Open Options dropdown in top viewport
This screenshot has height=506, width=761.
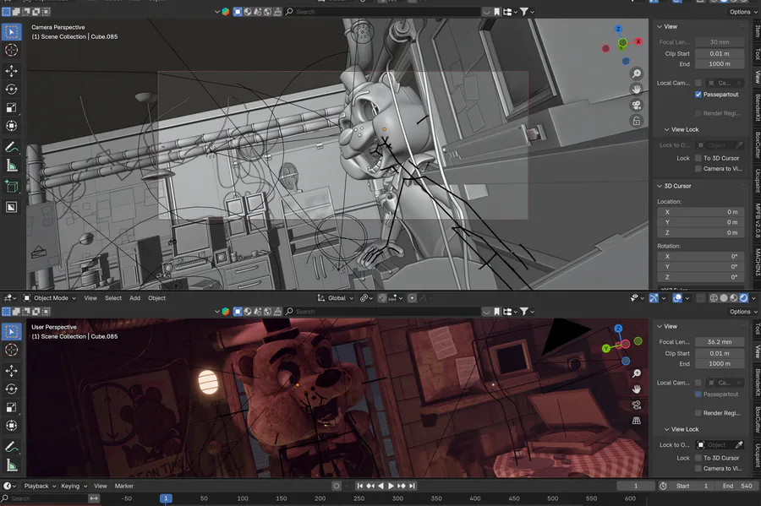pyautogui.click(x=743, y=12)
